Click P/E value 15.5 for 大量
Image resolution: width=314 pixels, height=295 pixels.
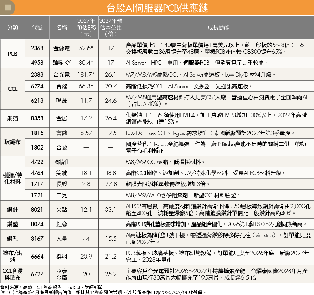tap(111, 238)
